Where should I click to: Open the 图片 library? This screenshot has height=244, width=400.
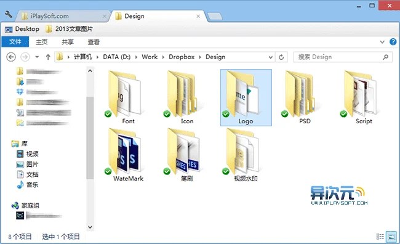pyautogui.click(x=28, y=165)
